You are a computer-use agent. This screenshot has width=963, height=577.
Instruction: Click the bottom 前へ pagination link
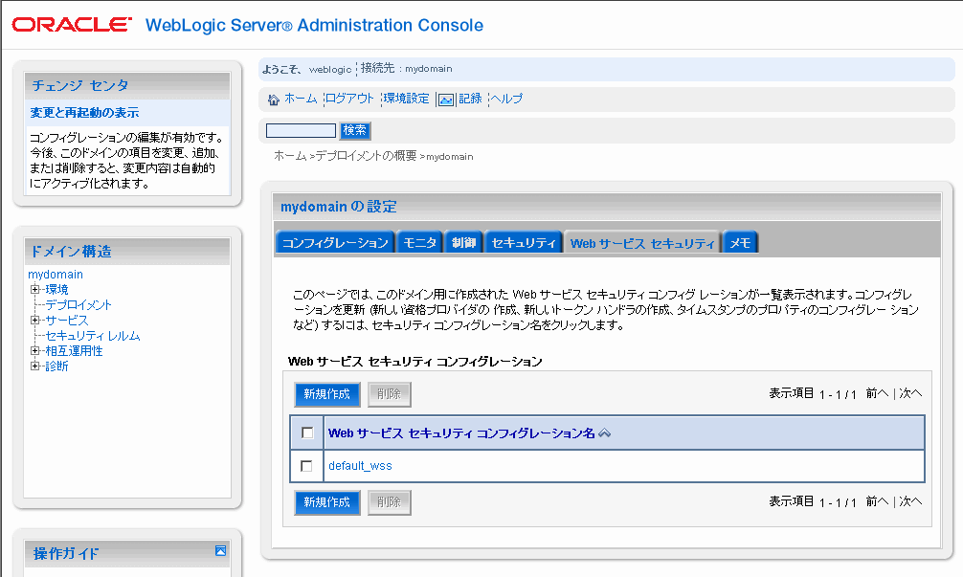click(877, 501)
